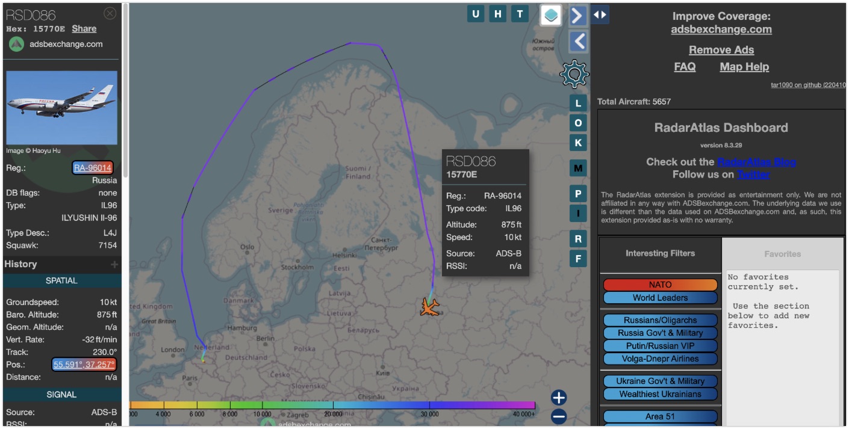Switch to the Favorites tab
849x429 pixels.
tap(783, 254)
